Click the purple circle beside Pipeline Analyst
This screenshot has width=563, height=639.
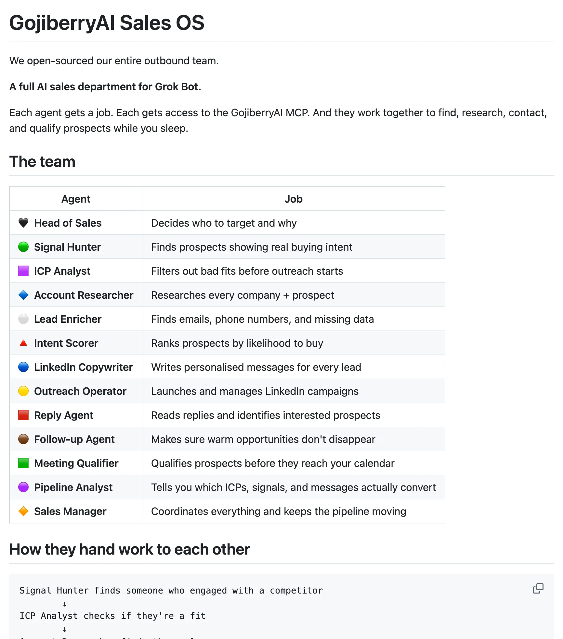(x=23, y=487)
